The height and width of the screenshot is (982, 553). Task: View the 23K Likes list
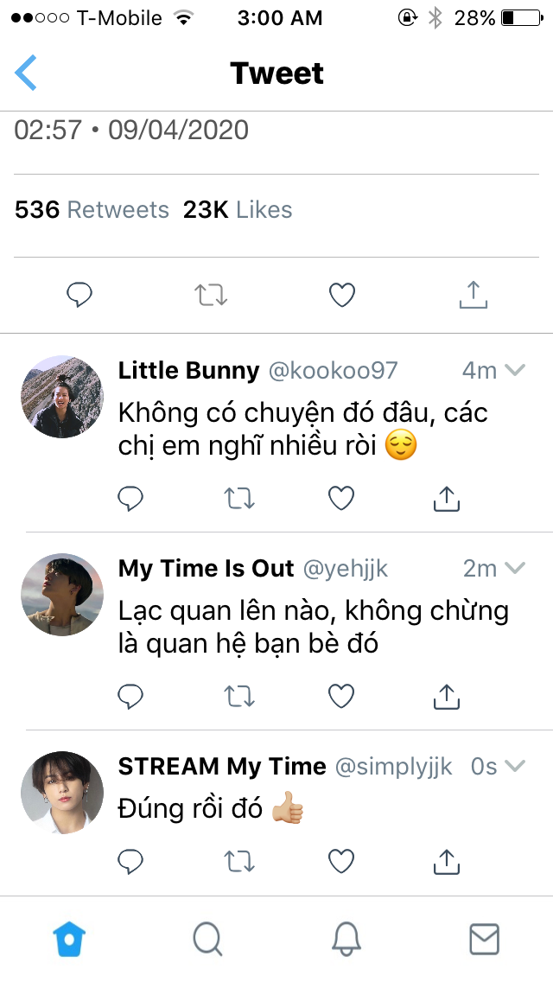pos(238,210)
